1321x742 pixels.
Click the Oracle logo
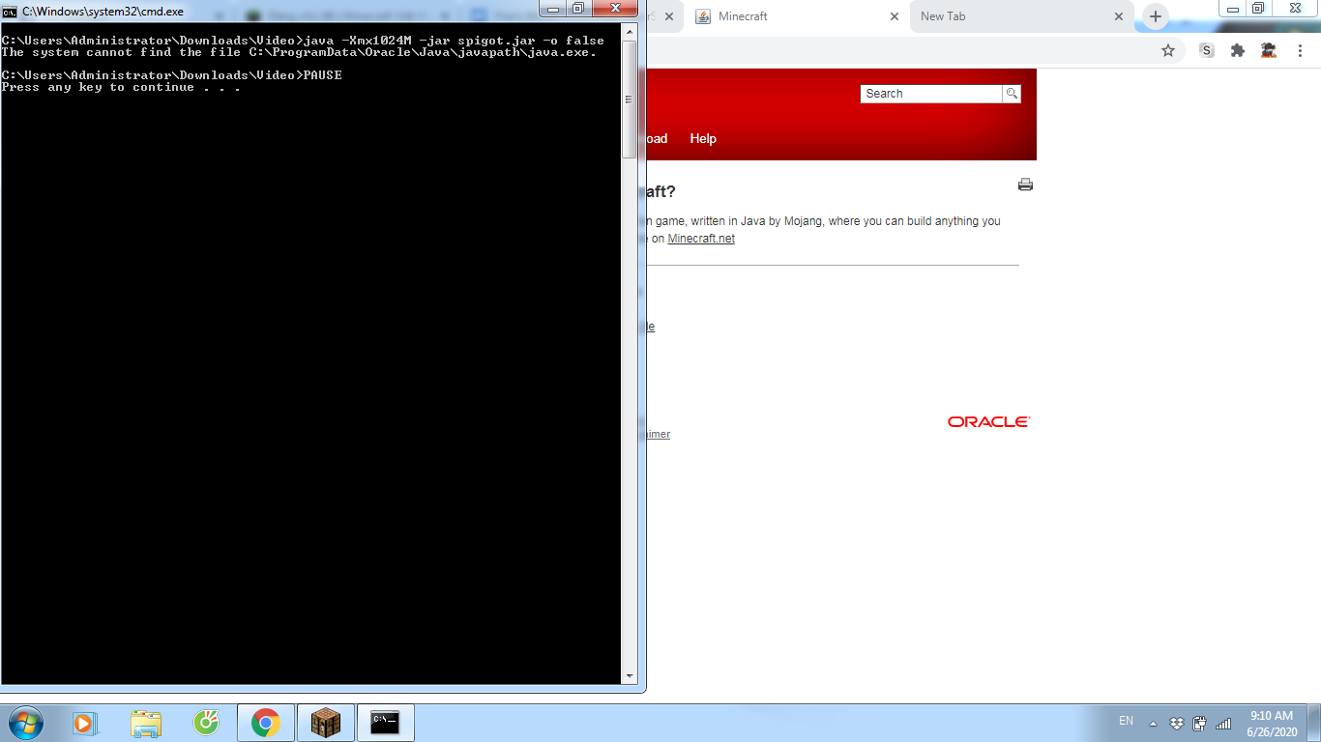(989, 422)
